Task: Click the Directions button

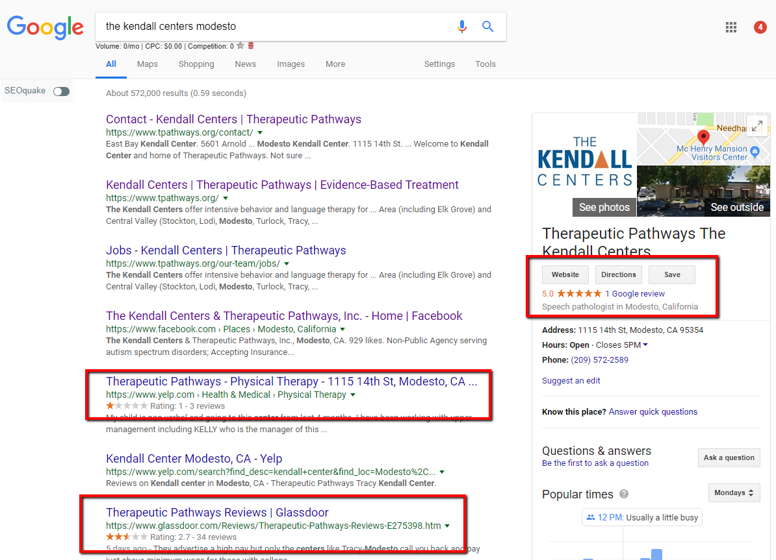Action: pos(619,275)
